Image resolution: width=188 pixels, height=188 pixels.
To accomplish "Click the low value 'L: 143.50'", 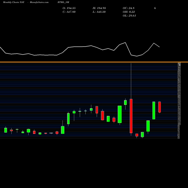I will (x=99, y=12).
